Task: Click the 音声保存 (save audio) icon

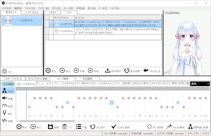Action: coord(107,70)
